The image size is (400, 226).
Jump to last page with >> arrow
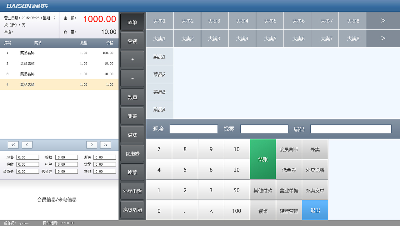(x=105, y=145)
